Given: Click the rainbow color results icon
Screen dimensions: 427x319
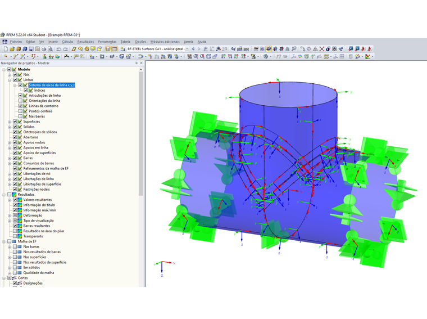Looking at the screenshot, I should (x=367, y=56).
